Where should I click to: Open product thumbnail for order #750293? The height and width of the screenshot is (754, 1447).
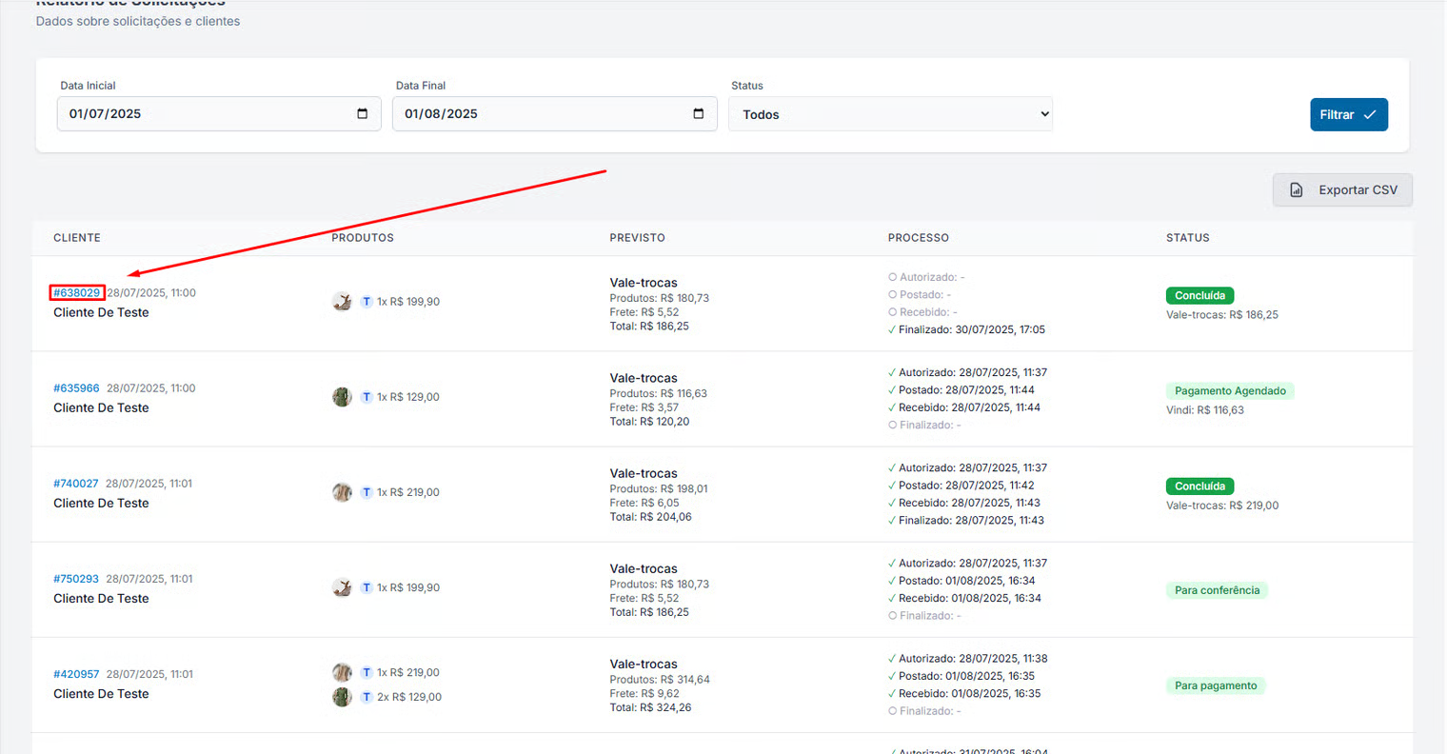(x=342, y=587)
